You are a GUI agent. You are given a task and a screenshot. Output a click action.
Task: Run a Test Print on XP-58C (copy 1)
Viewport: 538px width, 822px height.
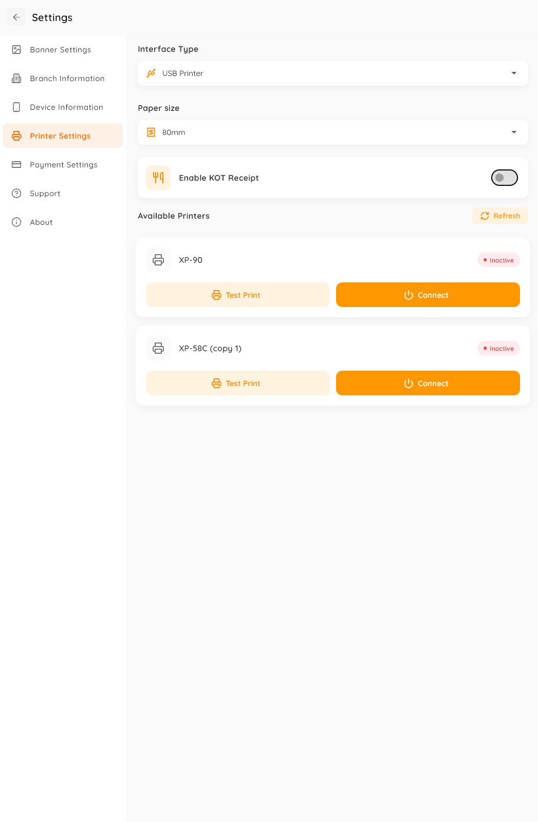click(237, 383)
